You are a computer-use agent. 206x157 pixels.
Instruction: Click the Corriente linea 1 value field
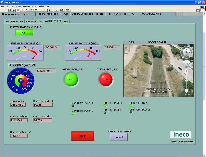(x=19, y=120)
